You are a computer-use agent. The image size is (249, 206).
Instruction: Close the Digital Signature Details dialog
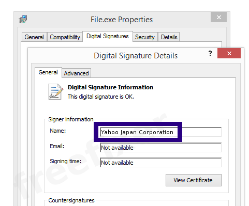229,53
